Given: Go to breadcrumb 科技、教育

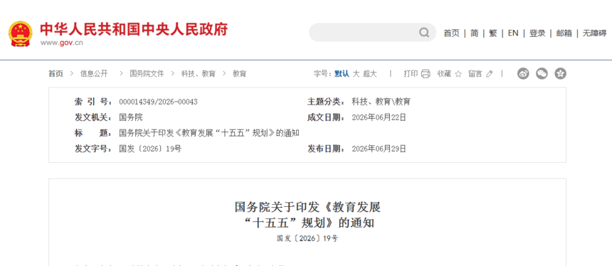Looking at the screenshot, I should coord(198,74).
